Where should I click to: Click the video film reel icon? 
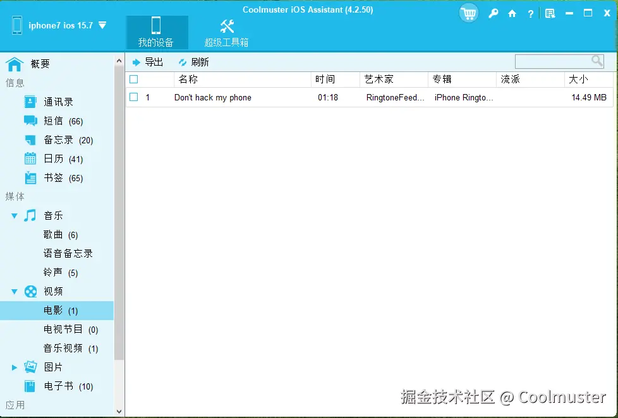coord(30,291)
